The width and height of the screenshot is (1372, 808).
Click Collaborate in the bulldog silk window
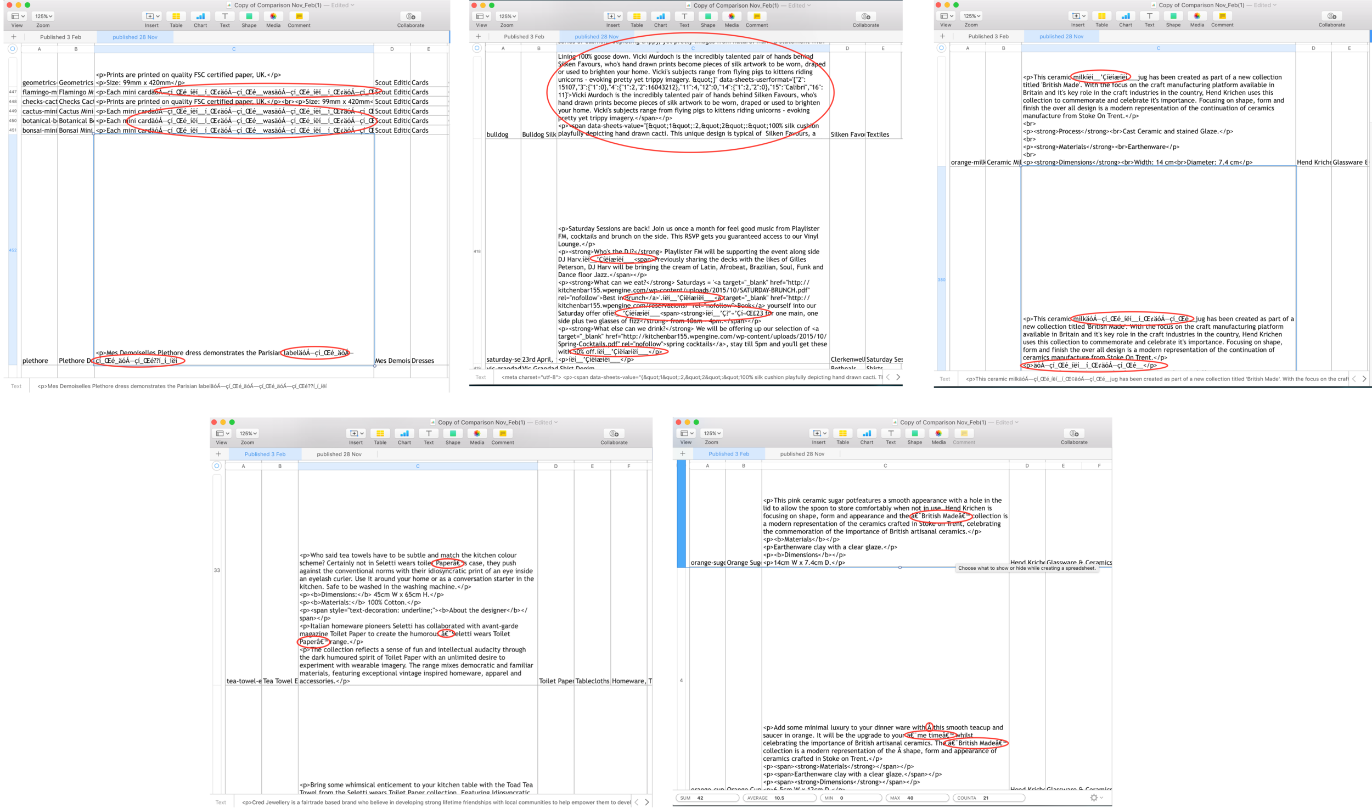pos(865,16)
